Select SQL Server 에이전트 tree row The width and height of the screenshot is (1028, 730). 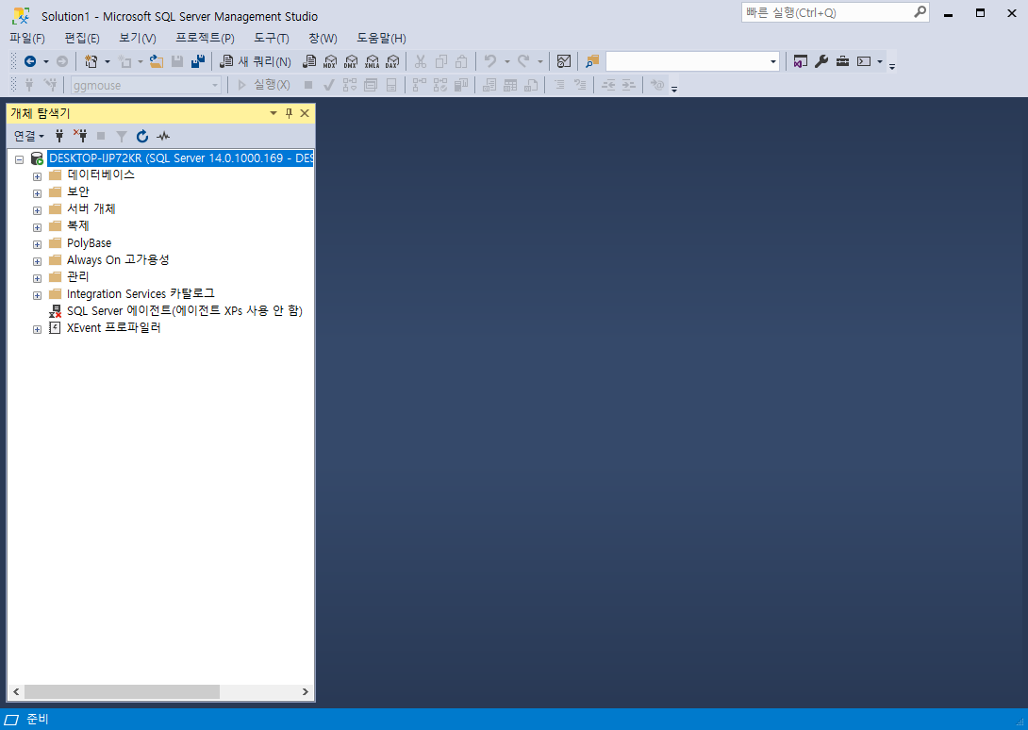point(185,311)
